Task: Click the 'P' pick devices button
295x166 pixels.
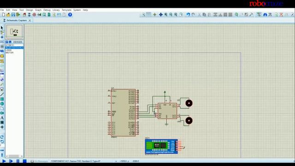Action: (x=7, y=42)
